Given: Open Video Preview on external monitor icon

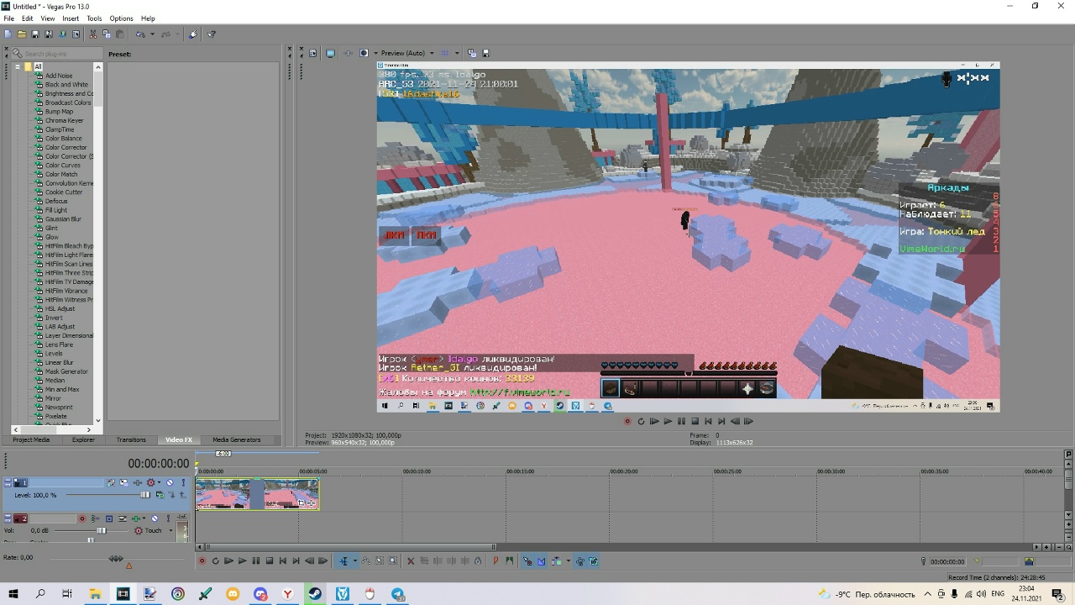Looking at the screenshot, I should point(330,53).
